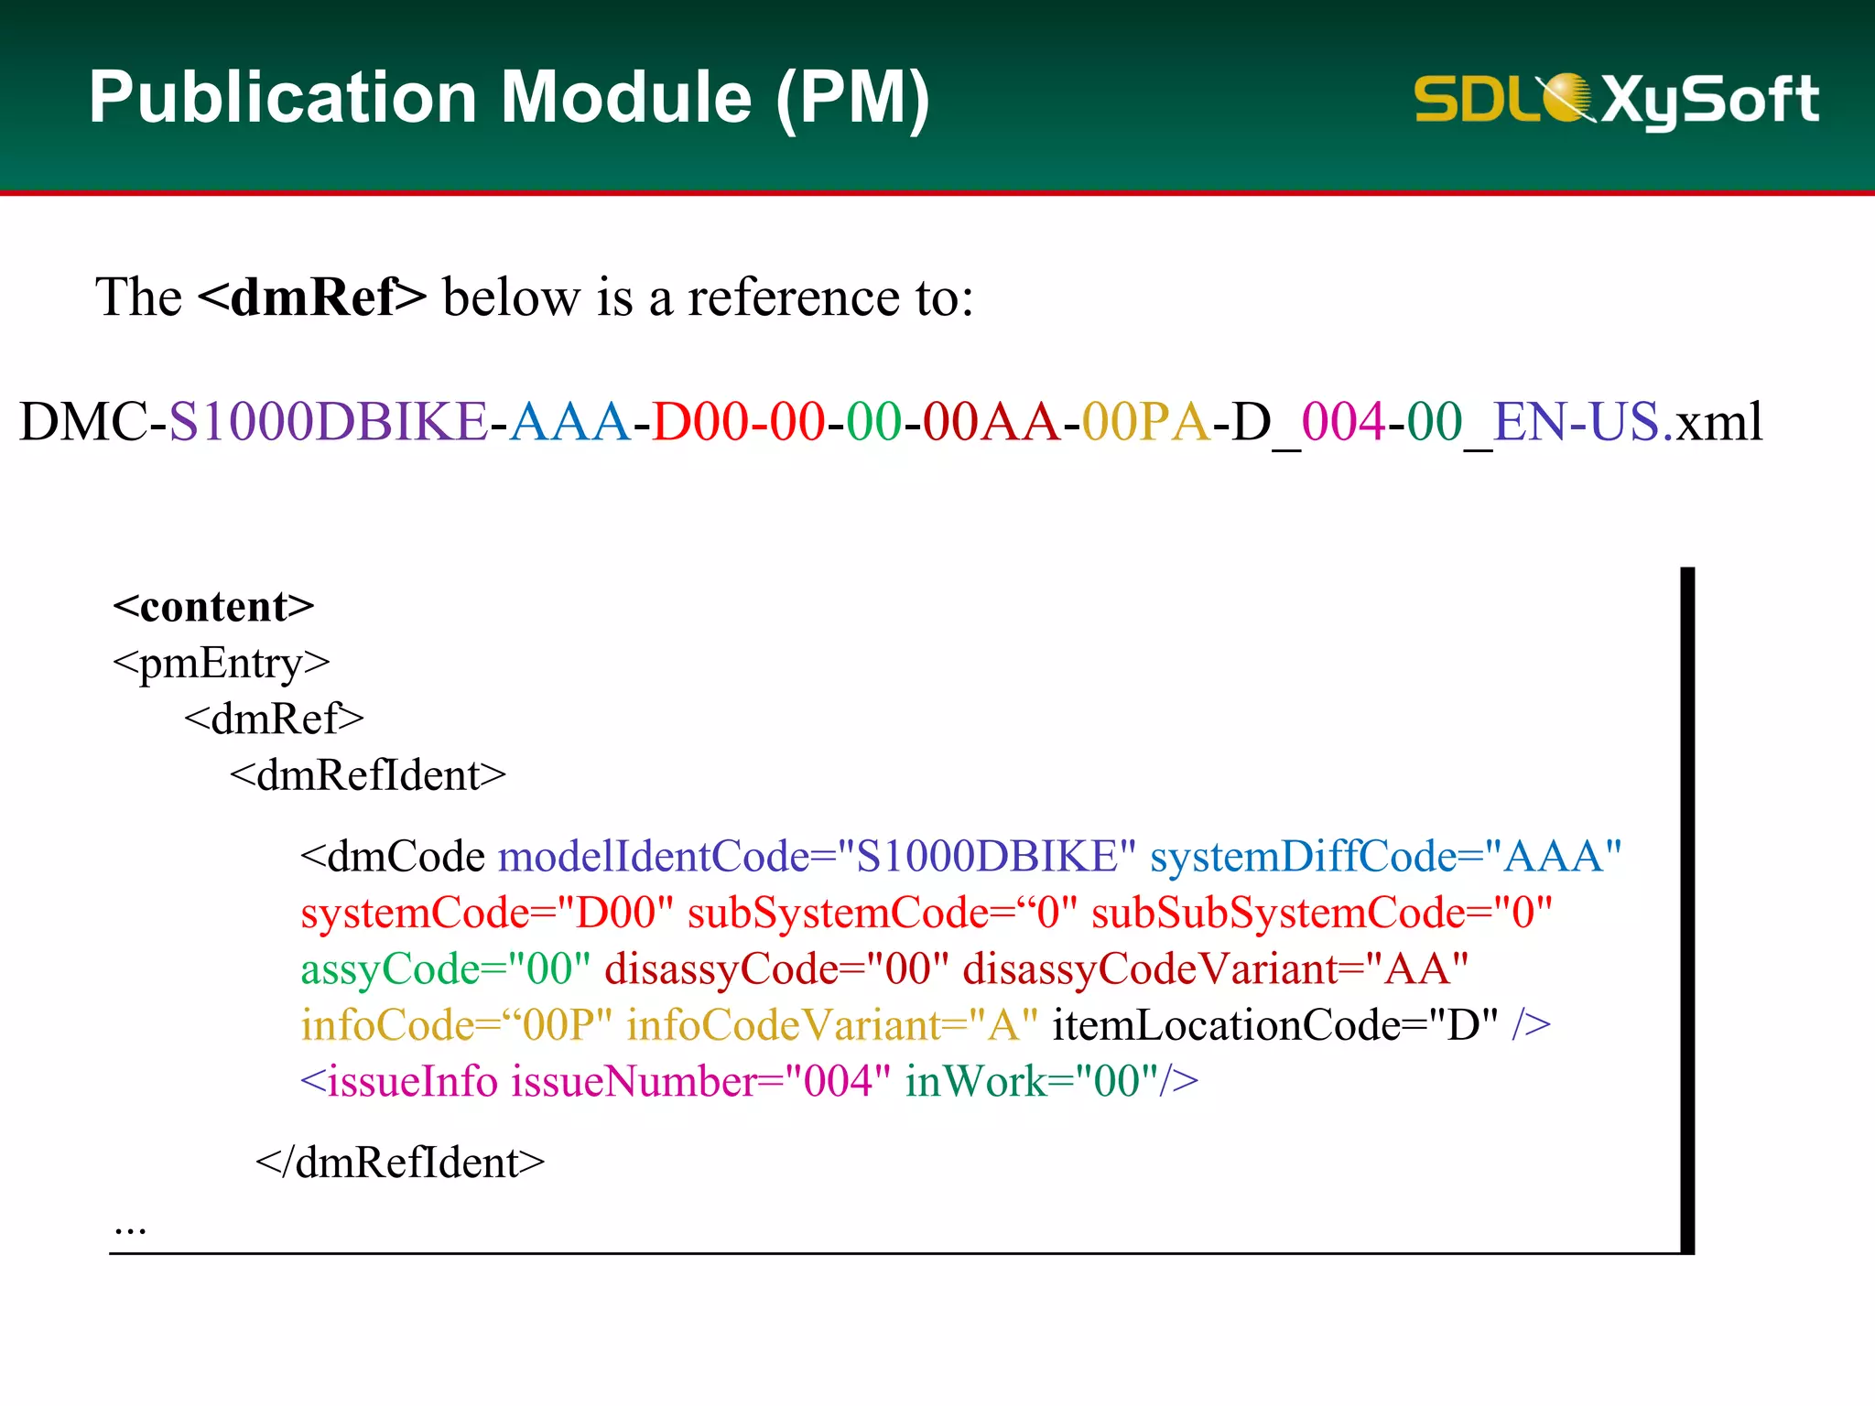The height and width of the screenshot is (1406, 1875).
Task: Click 'EN-US' in the DMC filename
Action: pos(1576,422)
